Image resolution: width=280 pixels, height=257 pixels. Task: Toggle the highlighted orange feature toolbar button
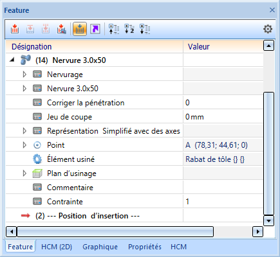(80, 29)
